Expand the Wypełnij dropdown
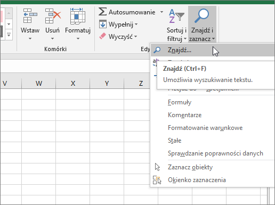The width and height of the screenshot is (275, 205). click(136, 24)
